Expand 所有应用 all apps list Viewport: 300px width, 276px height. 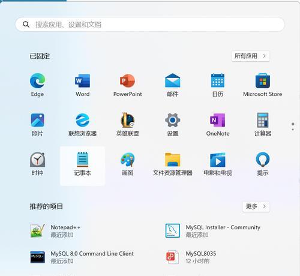[250, 56]
